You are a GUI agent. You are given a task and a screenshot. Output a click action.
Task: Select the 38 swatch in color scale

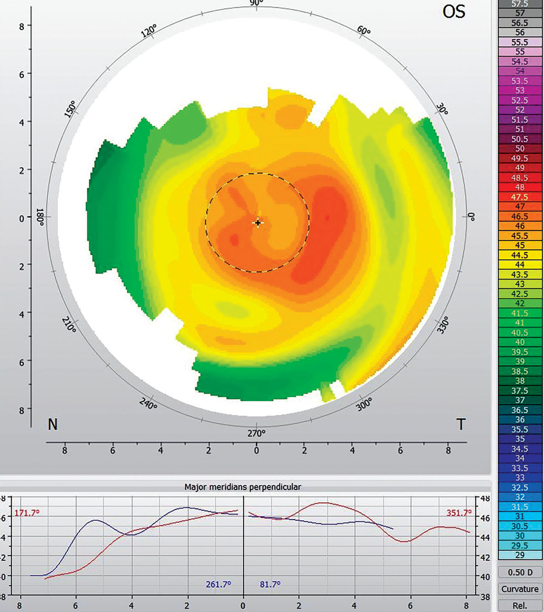[x=520, y=381]
